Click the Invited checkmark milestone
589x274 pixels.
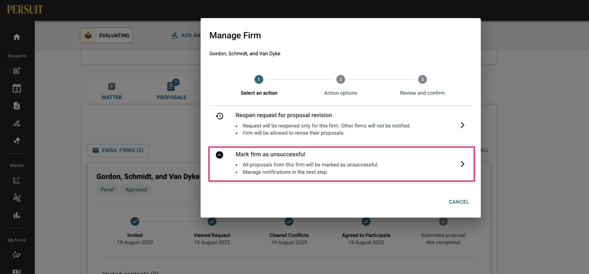point(135,221)
